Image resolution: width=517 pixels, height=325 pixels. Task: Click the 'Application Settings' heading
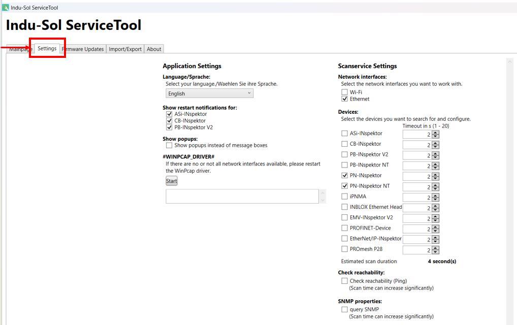click(x=192, y=66)
